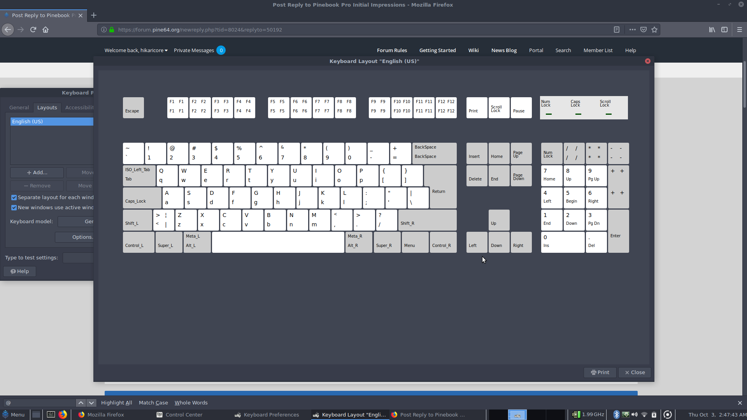
Task: Open a new Firefox tab
Action: 94,15
